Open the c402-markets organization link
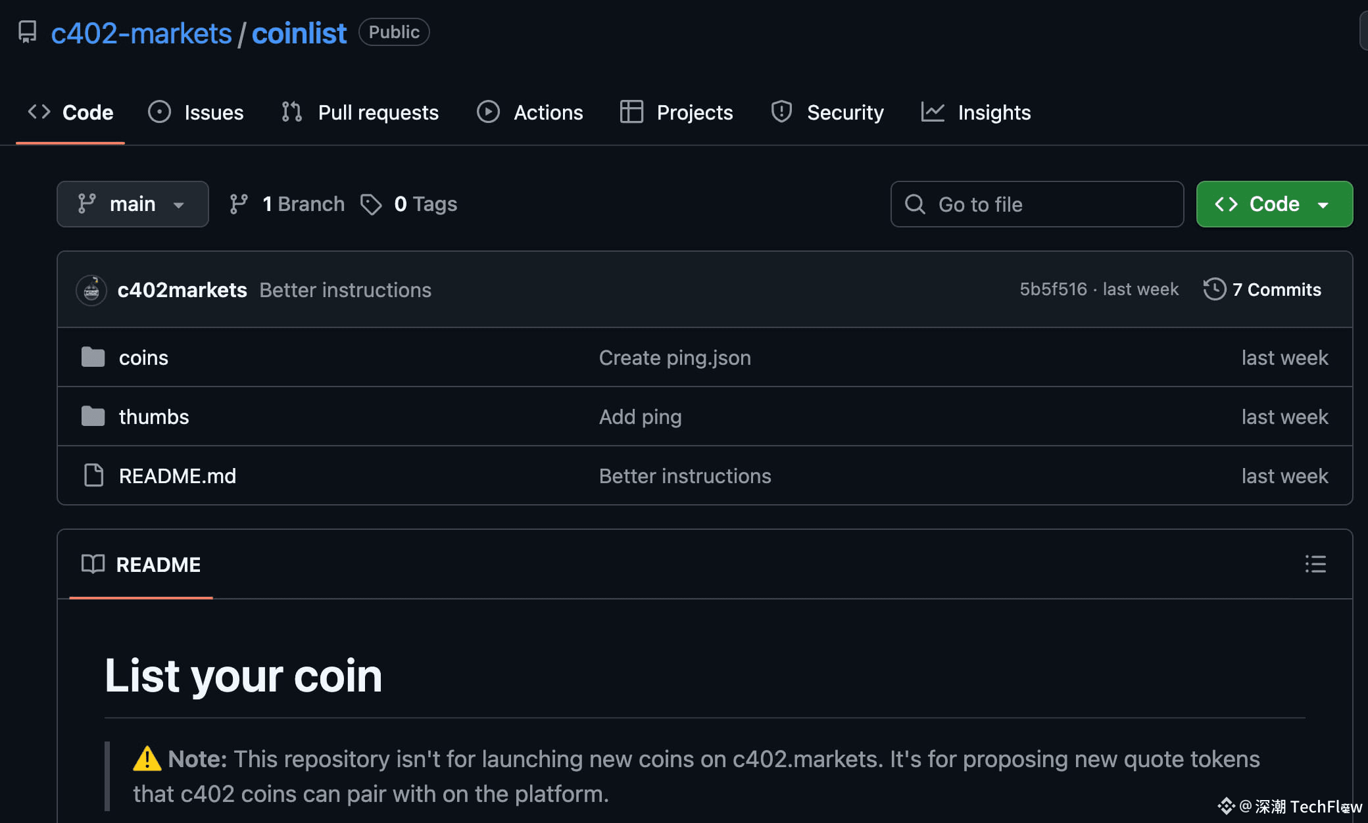Screen dimensions: 1368x823 141,33
